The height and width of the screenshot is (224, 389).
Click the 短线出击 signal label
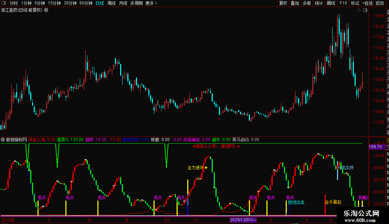point(296,202)
